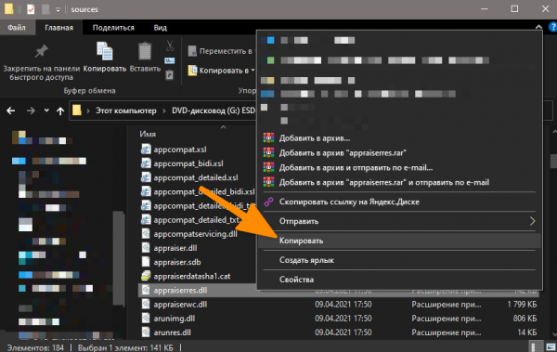
Task: Expand Отправить submenu arrow
Action: 532,221
